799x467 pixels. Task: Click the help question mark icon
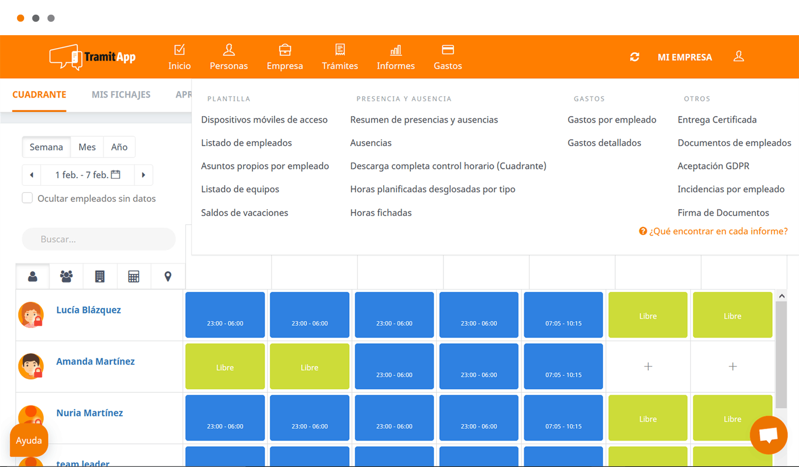[x=643, y=231]
